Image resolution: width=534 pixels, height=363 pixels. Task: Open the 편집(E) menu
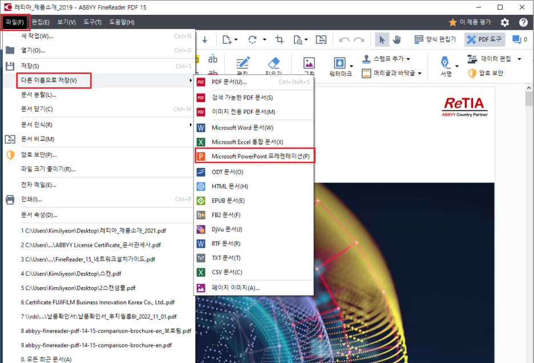(41, 22)
